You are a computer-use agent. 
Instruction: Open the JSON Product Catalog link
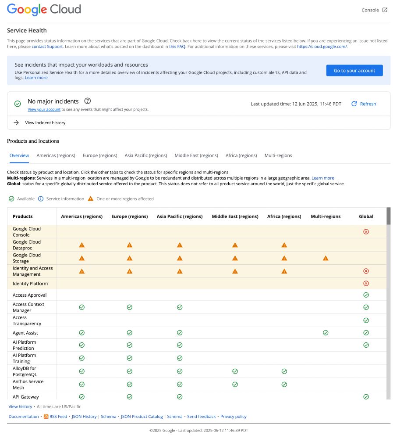point(142,417)
